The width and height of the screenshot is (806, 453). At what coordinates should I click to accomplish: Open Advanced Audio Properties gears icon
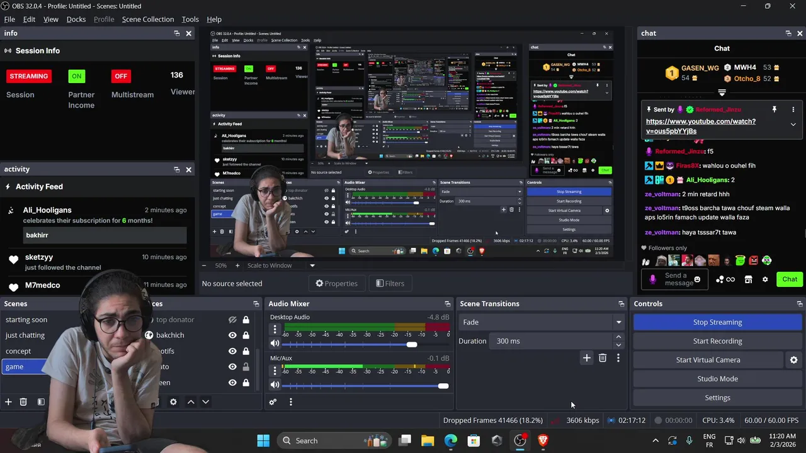tap(273, 401)
